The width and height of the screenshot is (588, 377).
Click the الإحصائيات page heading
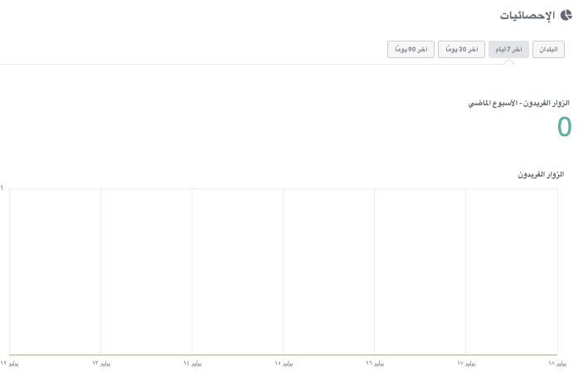click(x=527, y=16)
